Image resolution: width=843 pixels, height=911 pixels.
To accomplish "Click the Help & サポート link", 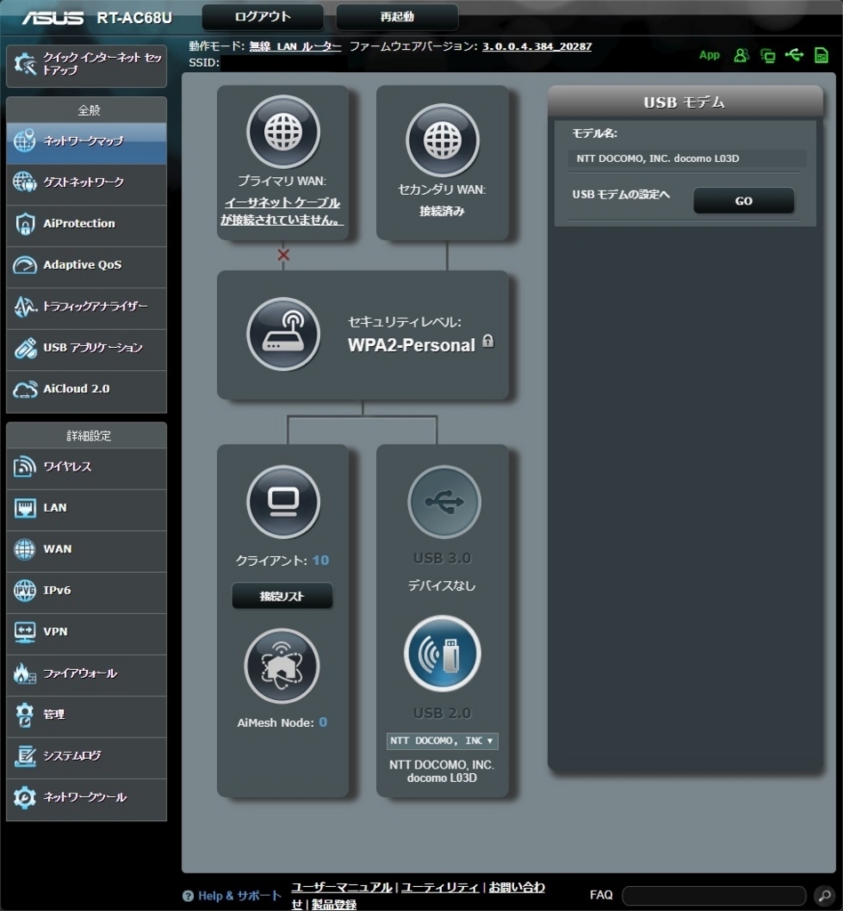I will (232, 896).
